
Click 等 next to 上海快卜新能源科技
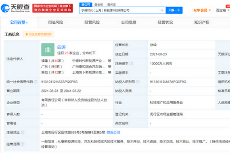pyautogui.click(x=110, y=72)
